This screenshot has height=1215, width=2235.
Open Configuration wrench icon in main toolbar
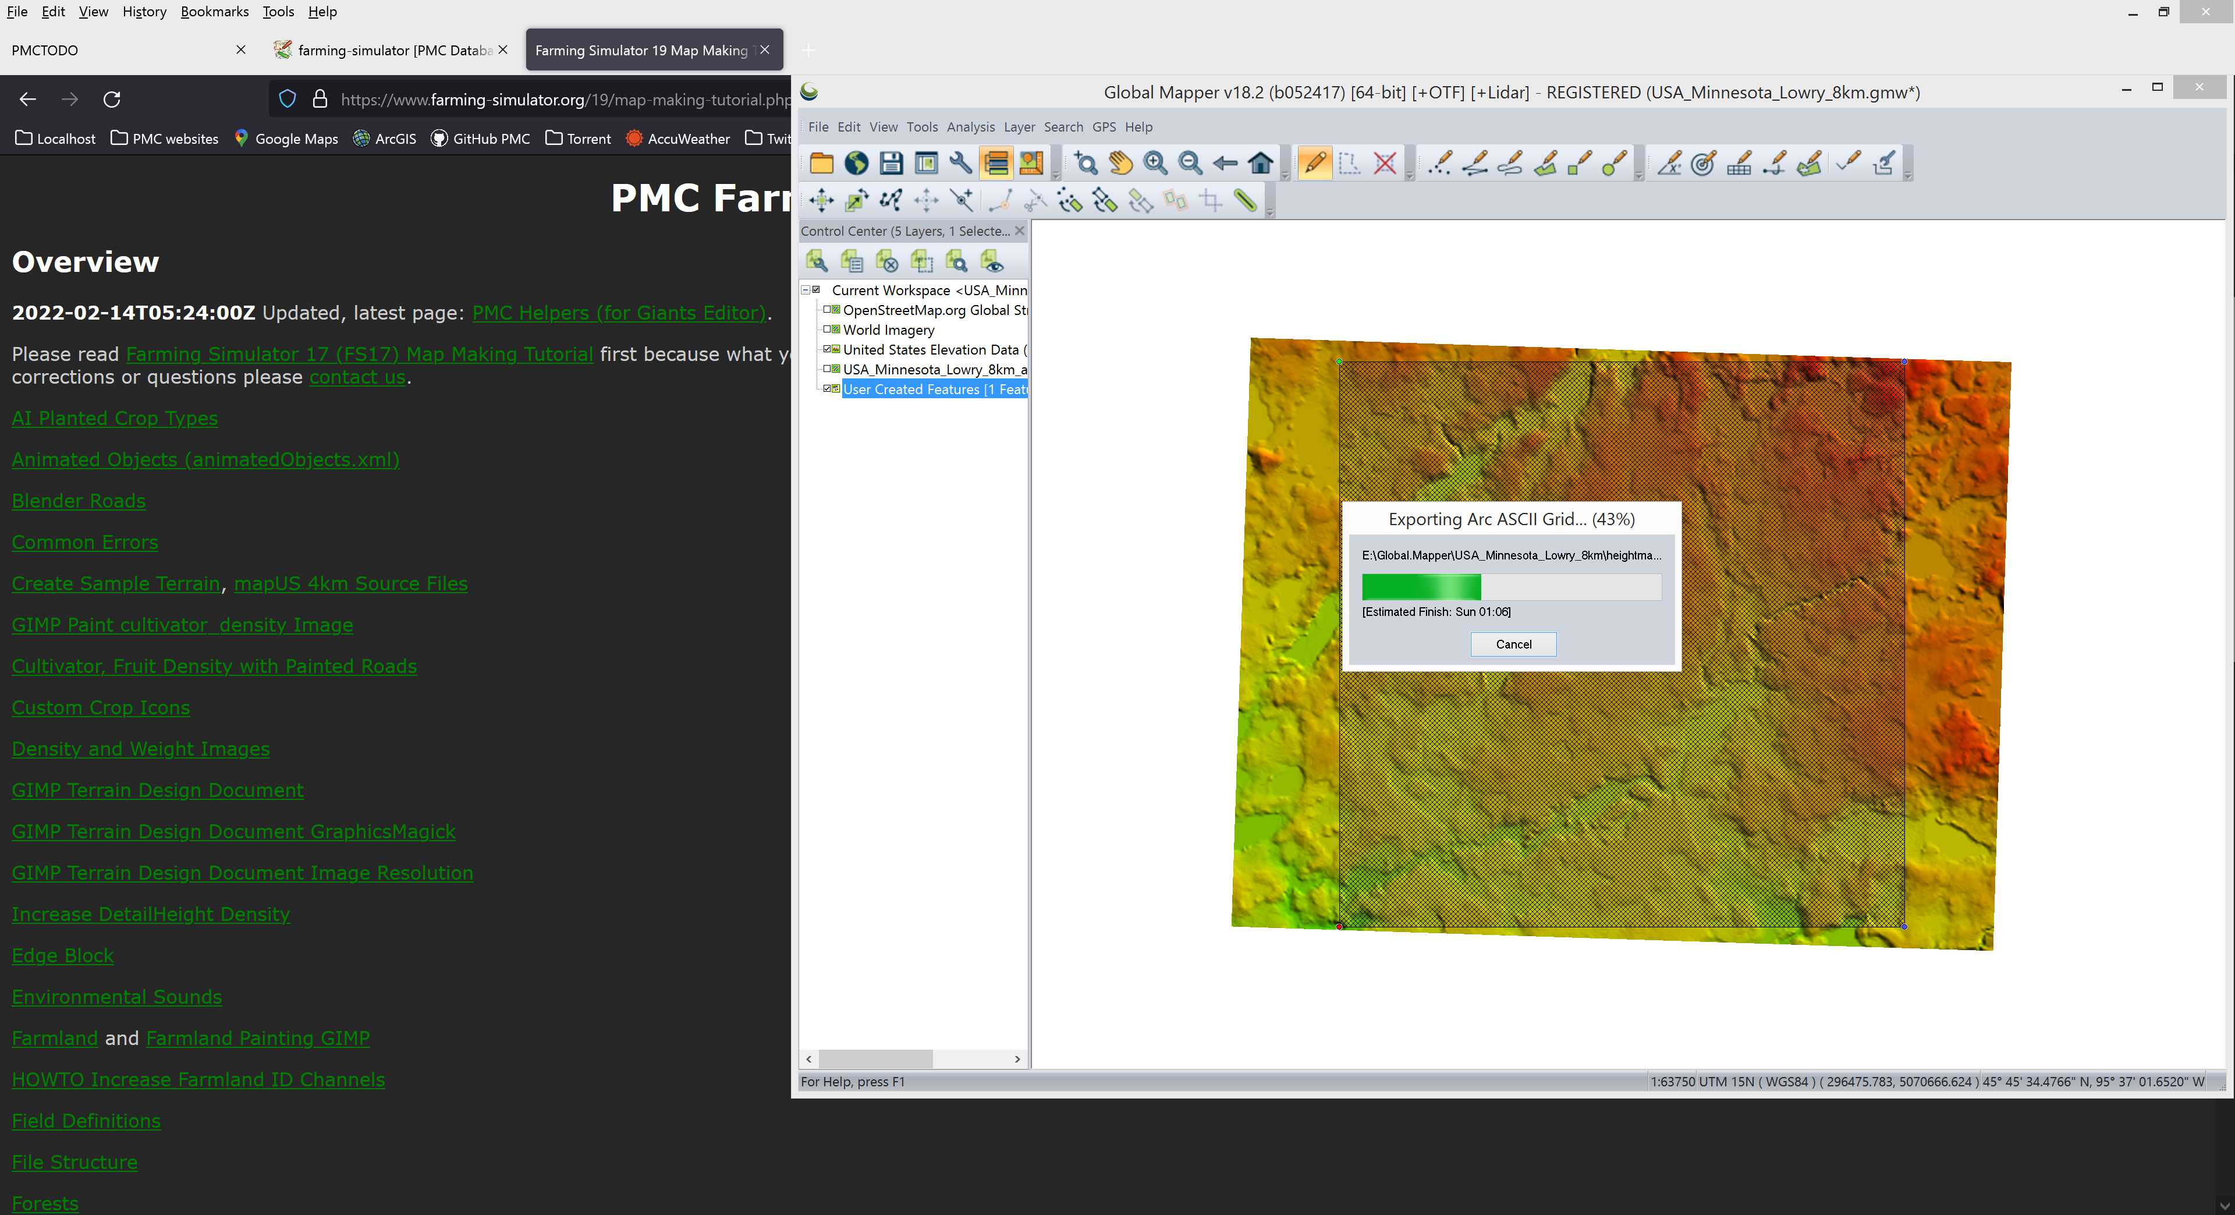pyautogui.click(x=960, y=163)
